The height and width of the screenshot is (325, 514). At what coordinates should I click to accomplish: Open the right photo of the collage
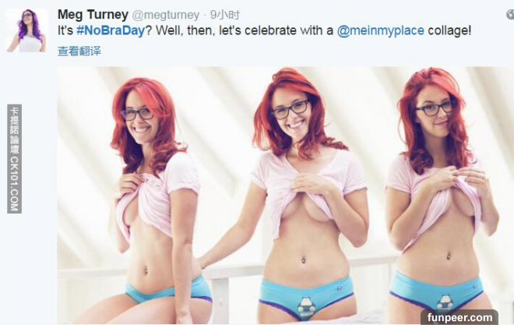click(450, 196)
